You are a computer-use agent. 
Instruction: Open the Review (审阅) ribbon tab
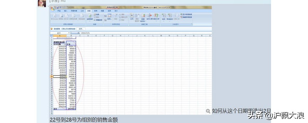pos(95,11)
